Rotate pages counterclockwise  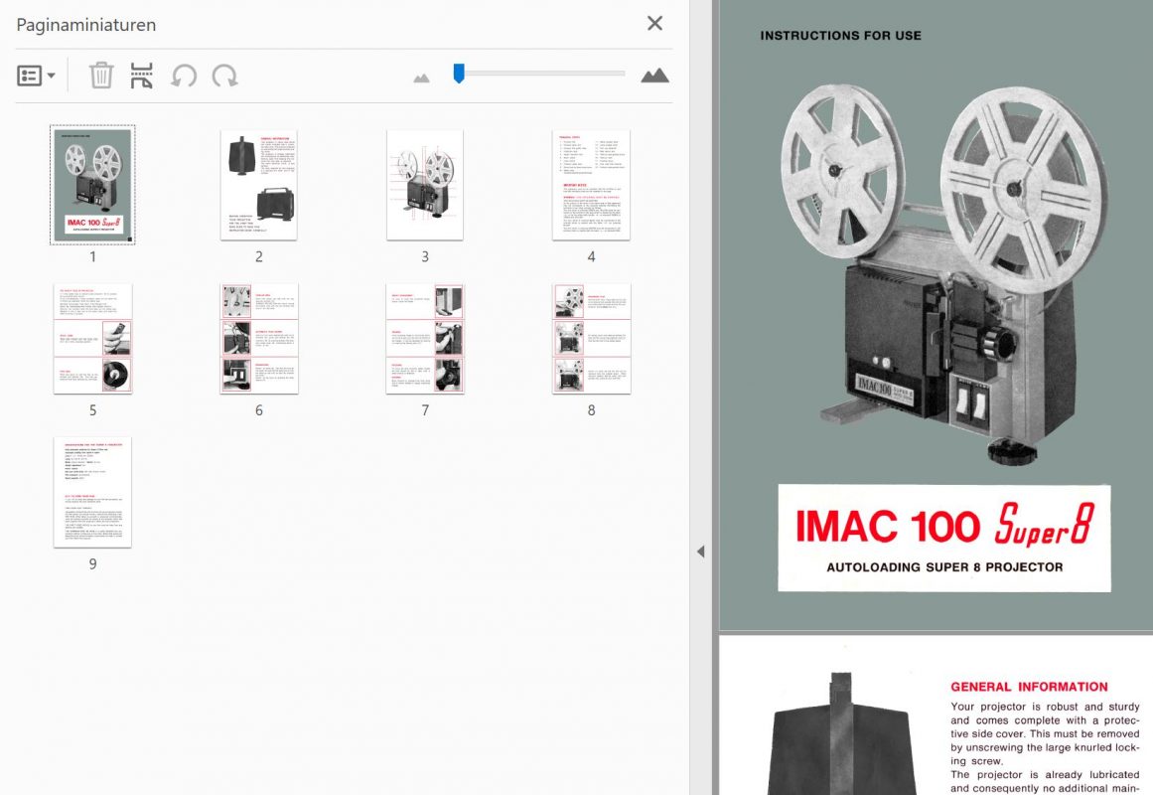(x=184, y=76)
